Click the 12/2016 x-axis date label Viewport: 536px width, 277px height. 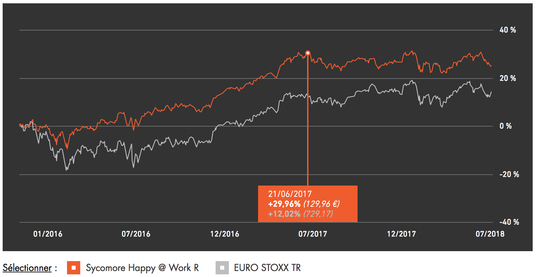click(x=225, y=234)
